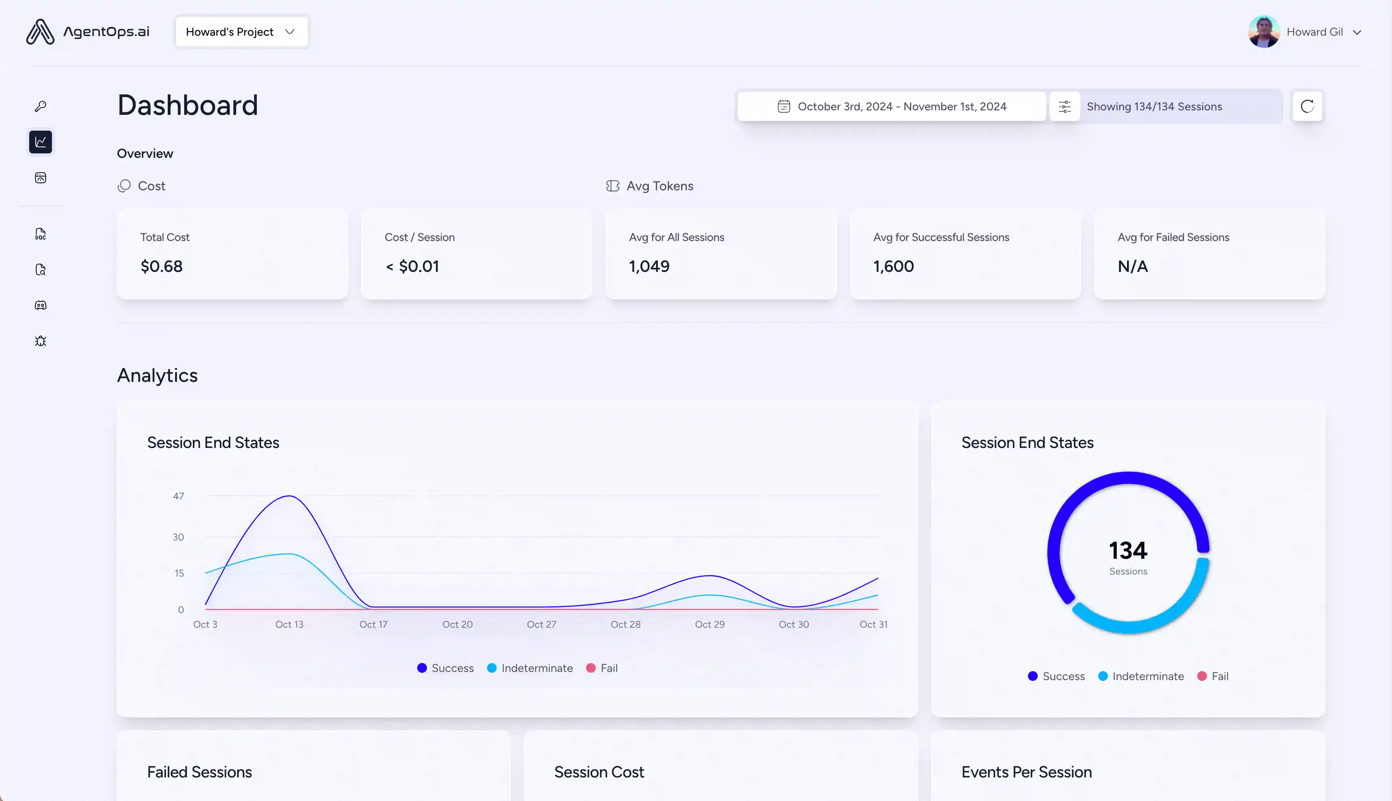This screenshot has height=801, width=1392.
Task: Open the analytics dashboard icon in sidebar
Action: pos(41,141)
